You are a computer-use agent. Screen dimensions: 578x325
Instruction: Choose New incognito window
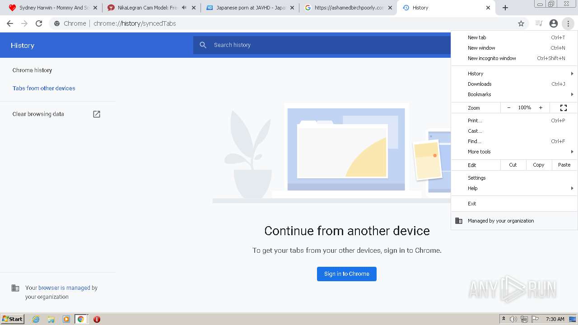coord(514,58)
